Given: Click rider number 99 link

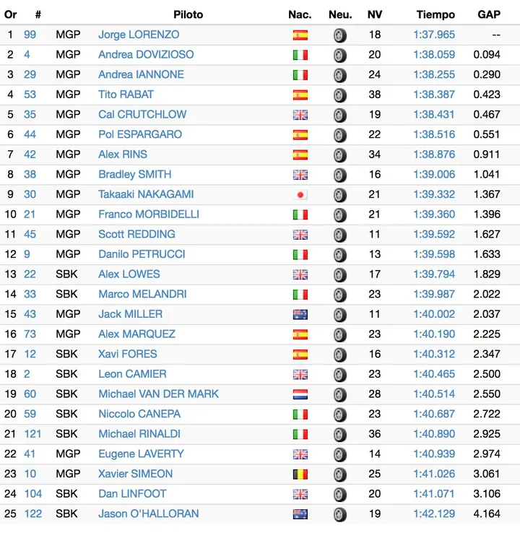Looking at the screenshot, I should (30, 35).
